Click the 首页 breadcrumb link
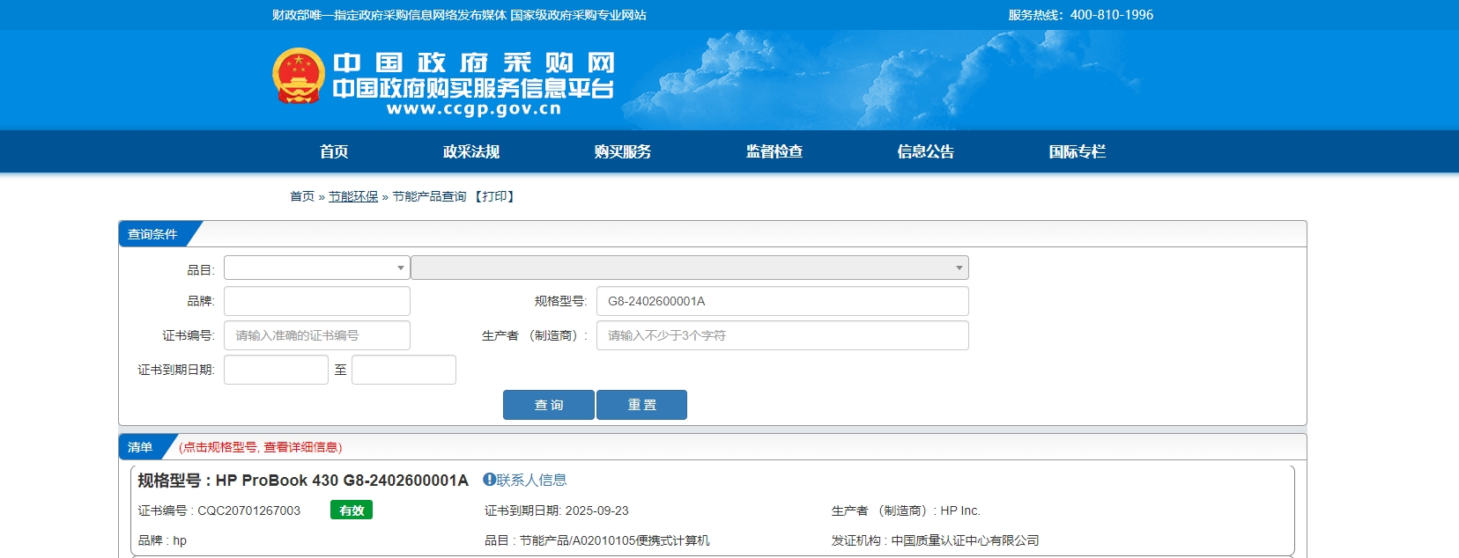 point(302,196)
